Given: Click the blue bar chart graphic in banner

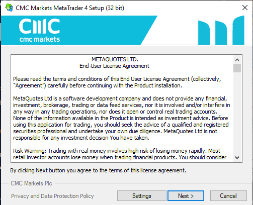Looking at the screenshot, I should point(221,30).
